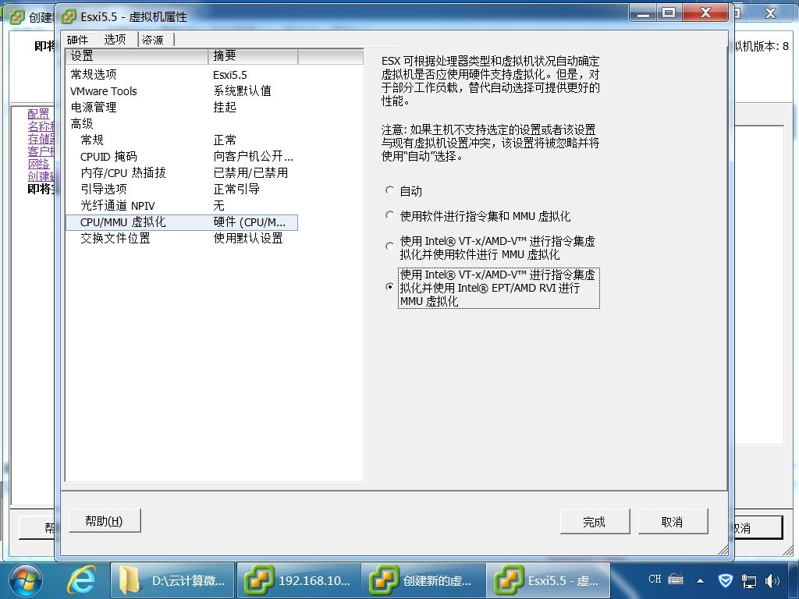
Task: Switch to Esxi5.5 taskbar window
Action: (549, 580)
